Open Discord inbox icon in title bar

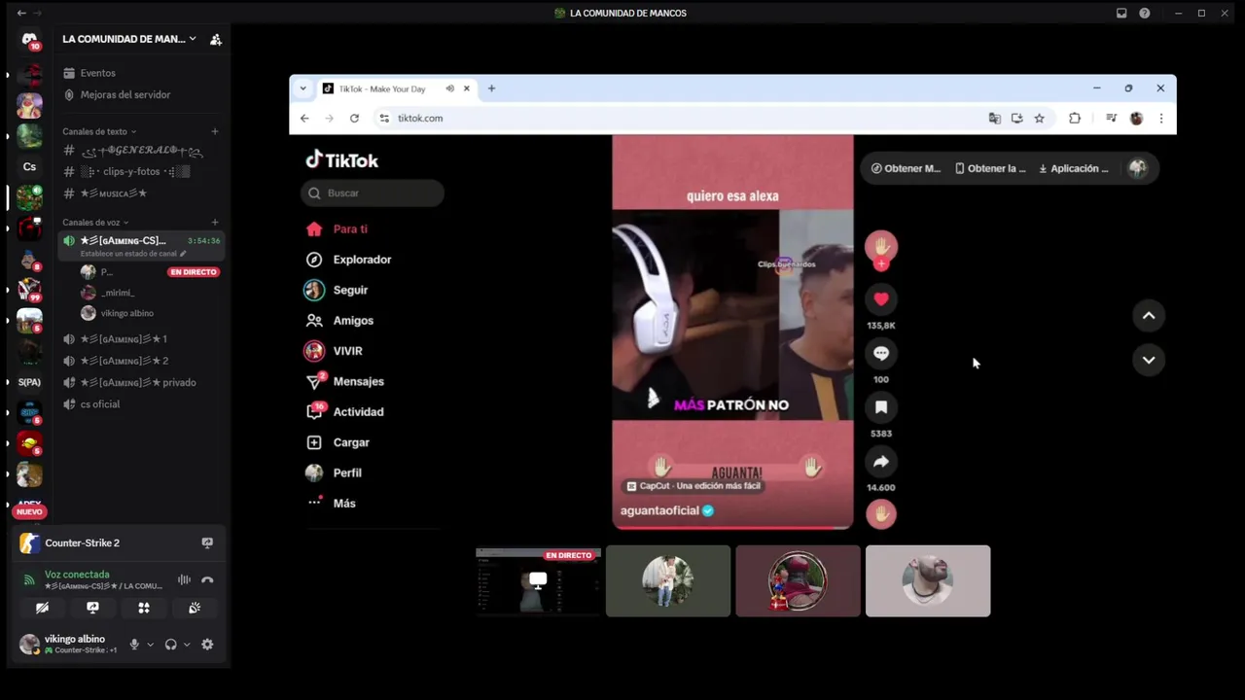(x=1121, y=13)
